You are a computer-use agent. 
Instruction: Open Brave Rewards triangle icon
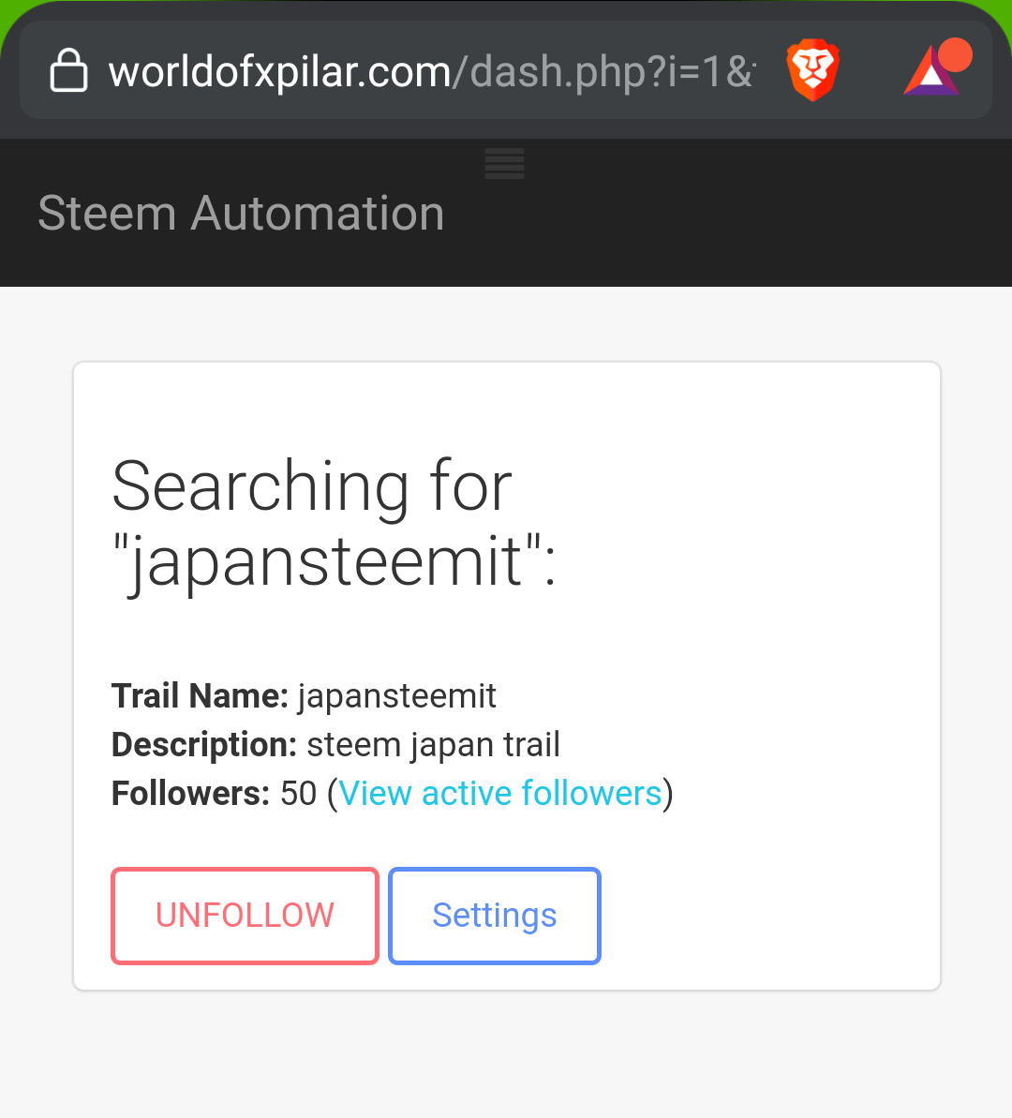(x=930, y=73)
